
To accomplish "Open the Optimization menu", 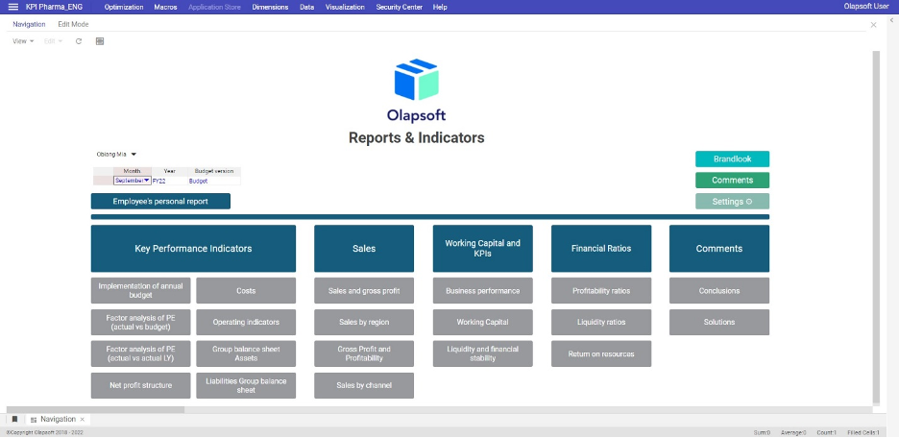I will click(124, 7).
